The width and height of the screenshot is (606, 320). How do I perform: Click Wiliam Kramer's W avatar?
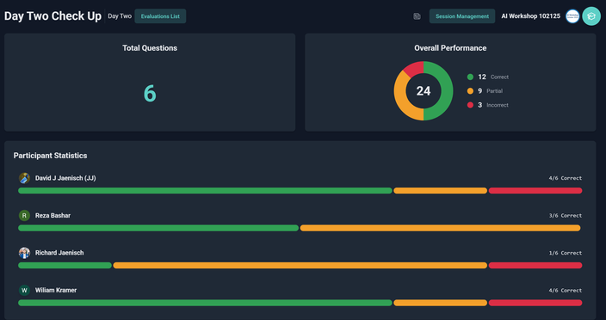click(24, 290)
